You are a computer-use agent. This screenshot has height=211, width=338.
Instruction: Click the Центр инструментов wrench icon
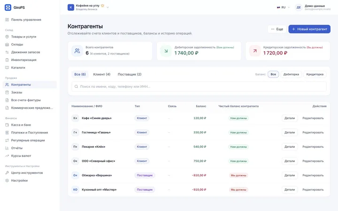click(x=7, y=173)
